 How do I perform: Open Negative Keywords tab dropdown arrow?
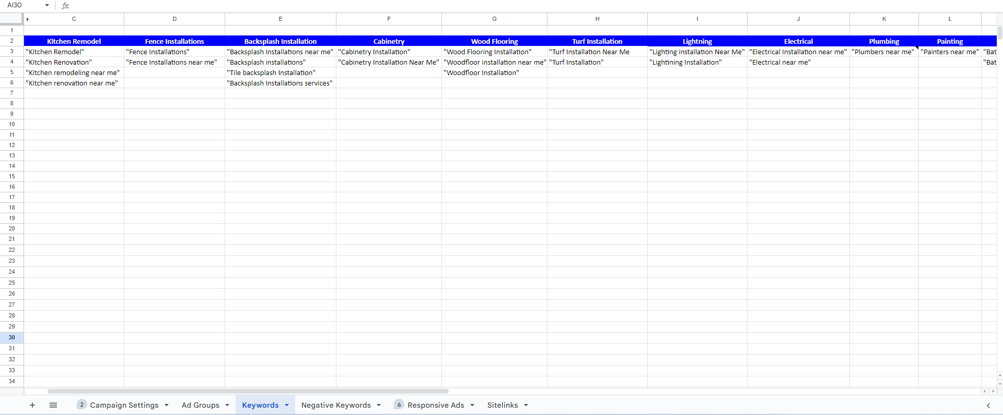coord(379,405)
